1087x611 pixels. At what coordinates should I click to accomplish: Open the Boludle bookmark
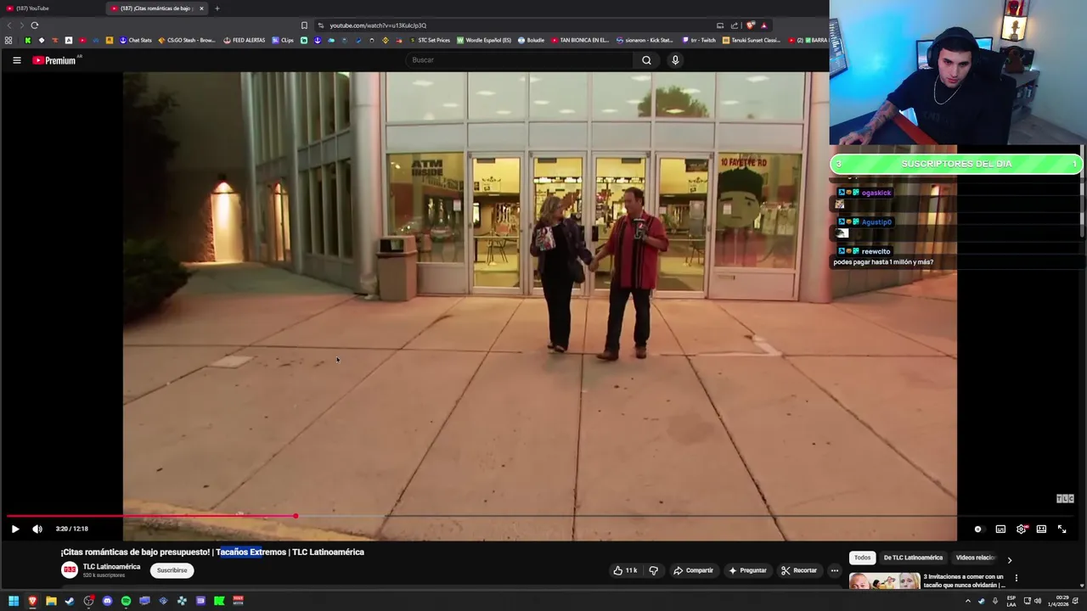(531, 40)
